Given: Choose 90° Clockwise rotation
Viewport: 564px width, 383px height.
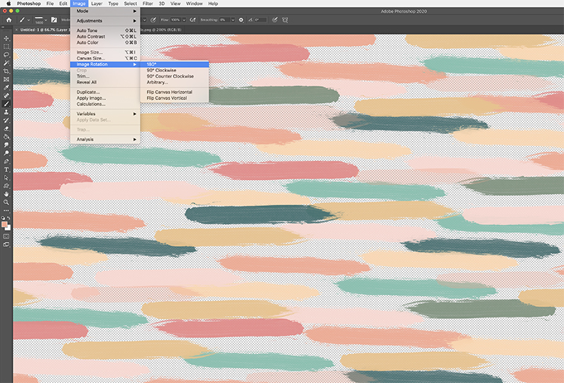Looking at the screenshot, I should pos(162,70).
